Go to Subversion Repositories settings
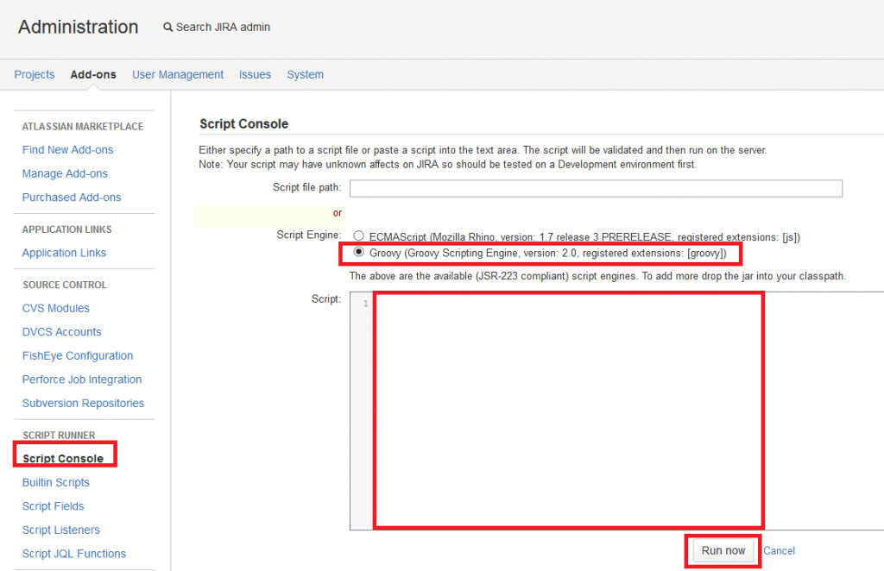The image size is (884, 571). tap(83, 403)
